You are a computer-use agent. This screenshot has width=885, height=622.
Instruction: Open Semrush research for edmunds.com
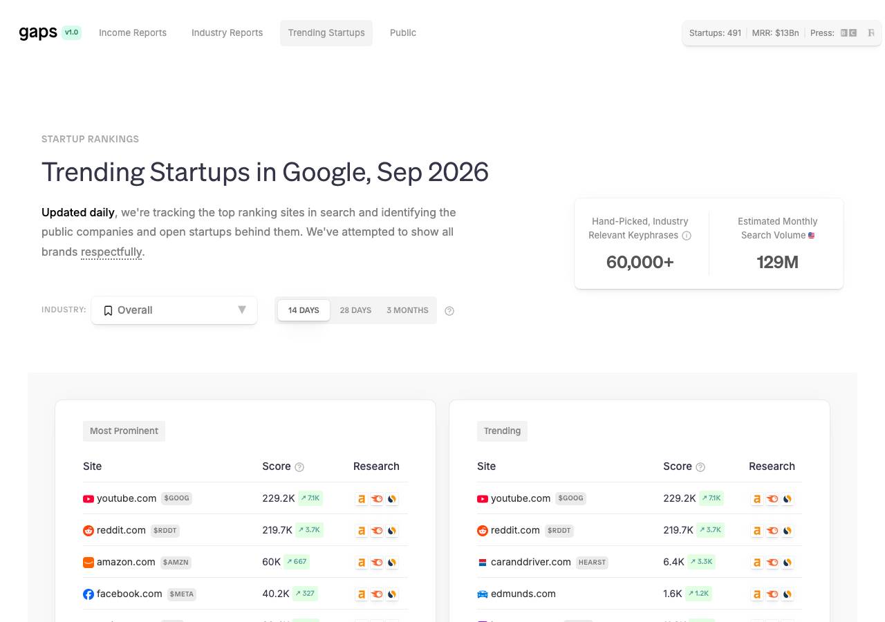pyautogui.click(x=772, y=594)
